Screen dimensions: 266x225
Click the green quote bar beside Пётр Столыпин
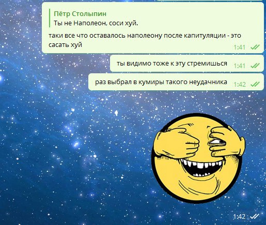50,18
